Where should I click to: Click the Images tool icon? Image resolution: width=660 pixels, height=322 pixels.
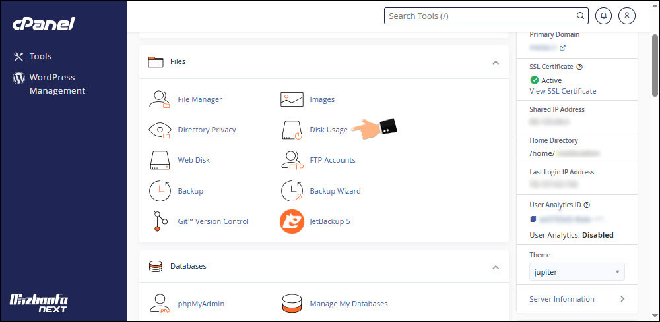pyautogui.click(x=292, y=99)
